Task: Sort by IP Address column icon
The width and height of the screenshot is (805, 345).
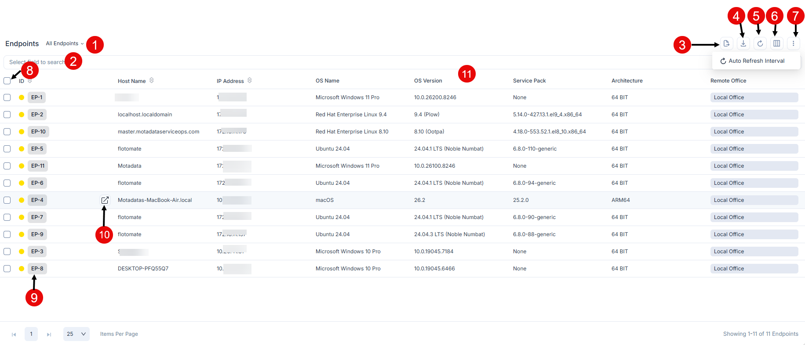Action: click(249, 80)
